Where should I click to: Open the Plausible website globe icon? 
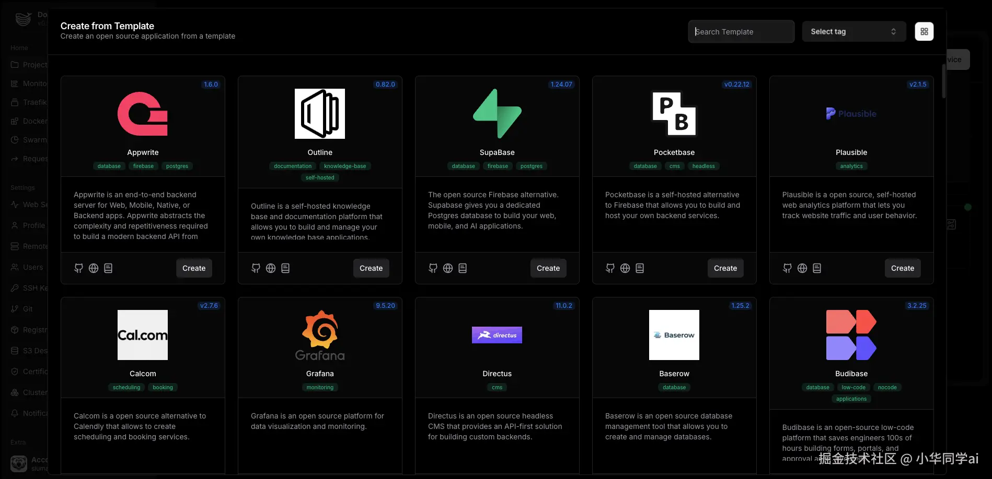point(802,268)
